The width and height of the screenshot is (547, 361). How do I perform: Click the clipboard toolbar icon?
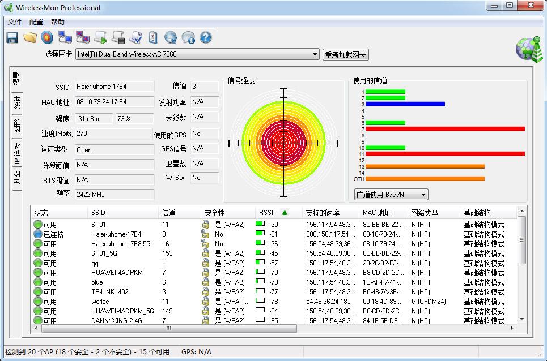(153, 37)
